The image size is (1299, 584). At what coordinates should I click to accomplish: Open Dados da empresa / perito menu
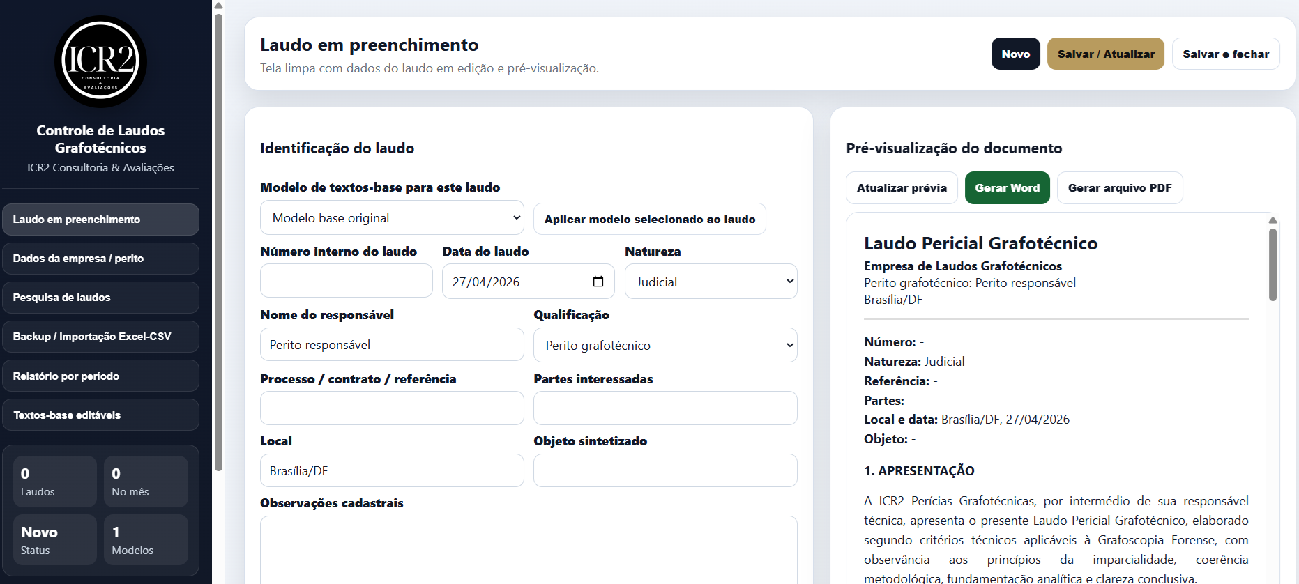pos(100,259)
